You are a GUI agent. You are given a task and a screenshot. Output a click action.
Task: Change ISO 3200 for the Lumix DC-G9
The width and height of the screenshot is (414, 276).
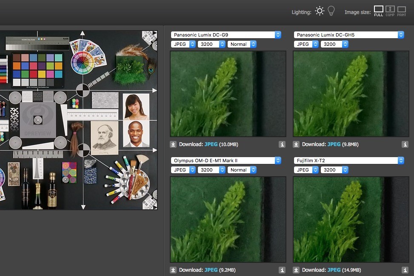[211, 44]
